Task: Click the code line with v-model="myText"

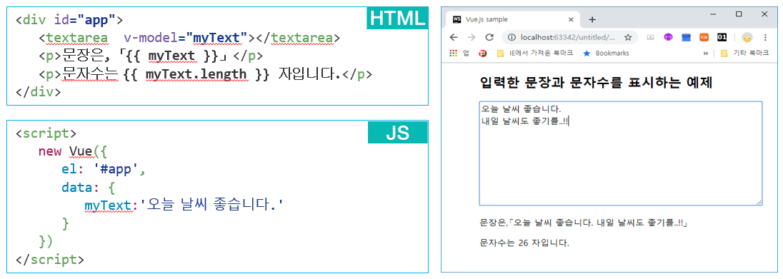Action: [189, 38]
